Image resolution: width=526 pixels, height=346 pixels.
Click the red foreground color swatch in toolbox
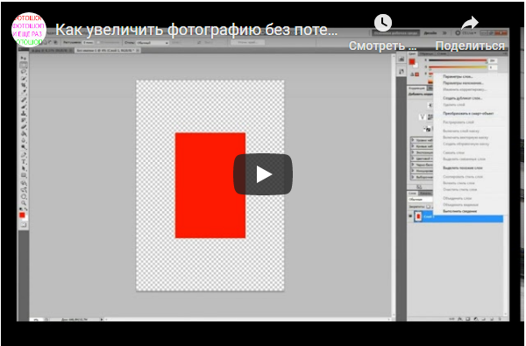(22, 215)
